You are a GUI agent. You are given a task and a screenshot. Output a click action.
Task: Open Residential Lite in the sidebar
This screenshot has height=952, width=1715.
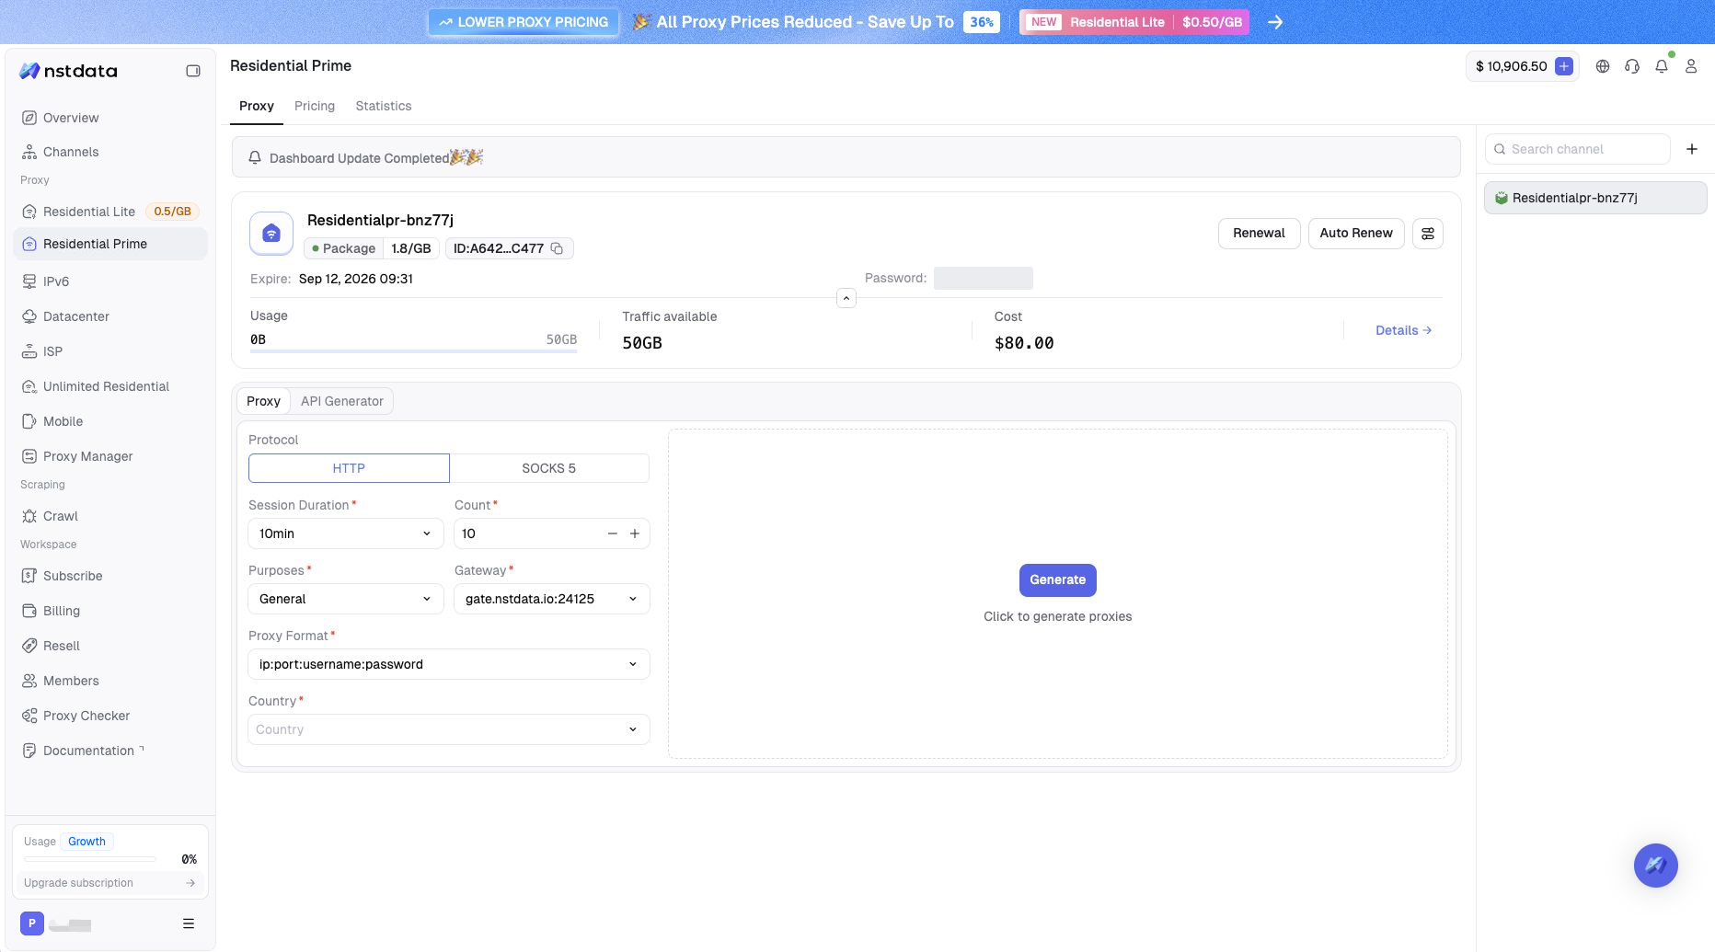click(x=110, y=212)
